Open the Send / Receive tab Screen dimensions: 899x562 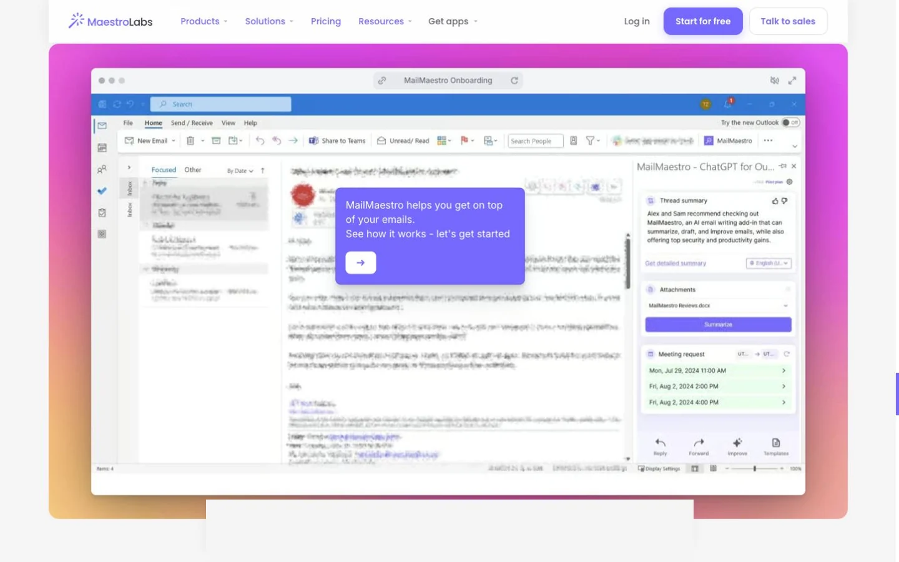192,123
